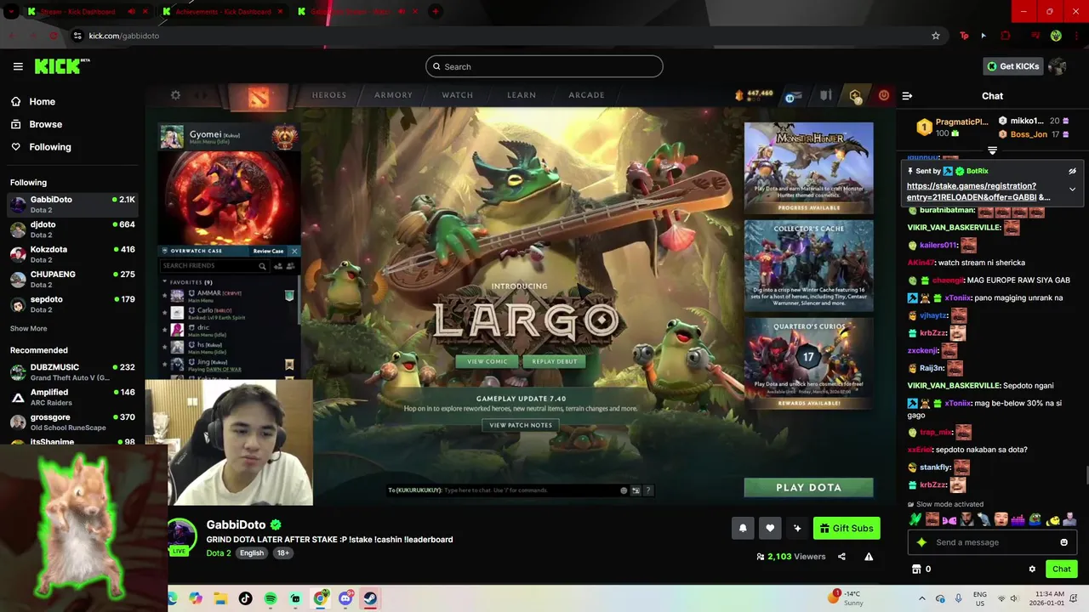
Task: Open DUBZMUSIC recommended channel
Action: coord(72,372)
